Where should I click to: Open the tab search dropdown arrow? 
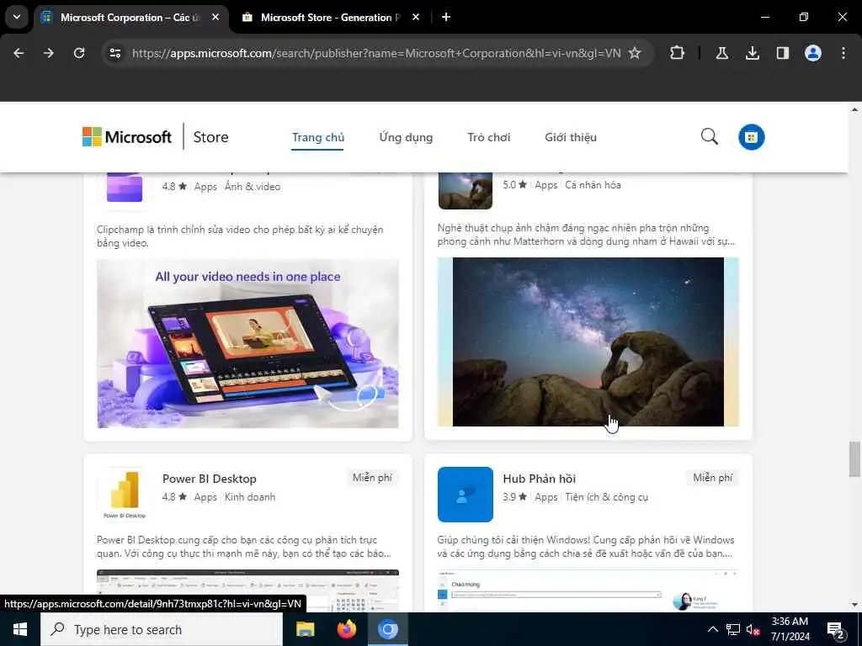17,17
